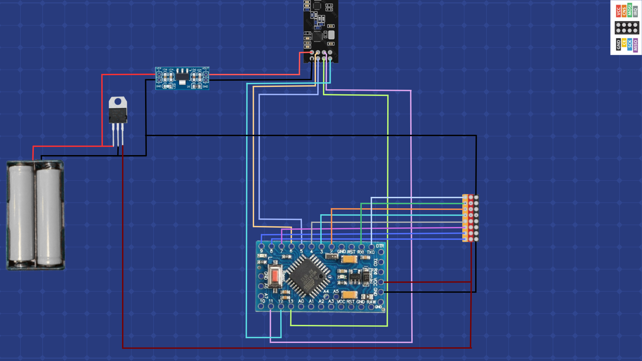Click the purple MISO legend label
The height and width of the screenshot is (361, 642).
click(x=635, y=45)
